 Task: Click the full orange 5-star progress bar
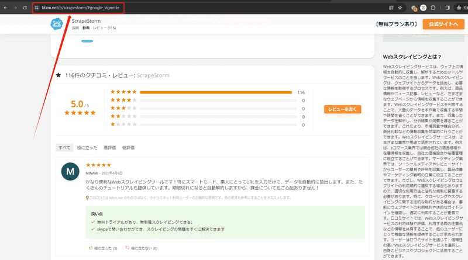(216, 92)
